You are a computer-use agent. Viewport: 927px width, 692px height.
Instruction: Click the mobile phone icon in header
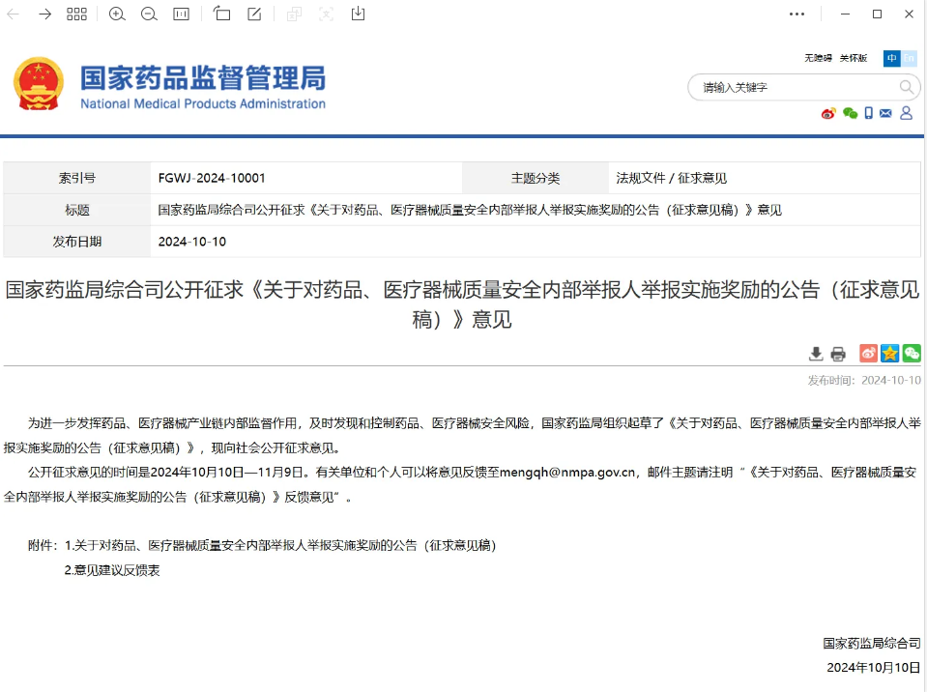pos(868,113)
